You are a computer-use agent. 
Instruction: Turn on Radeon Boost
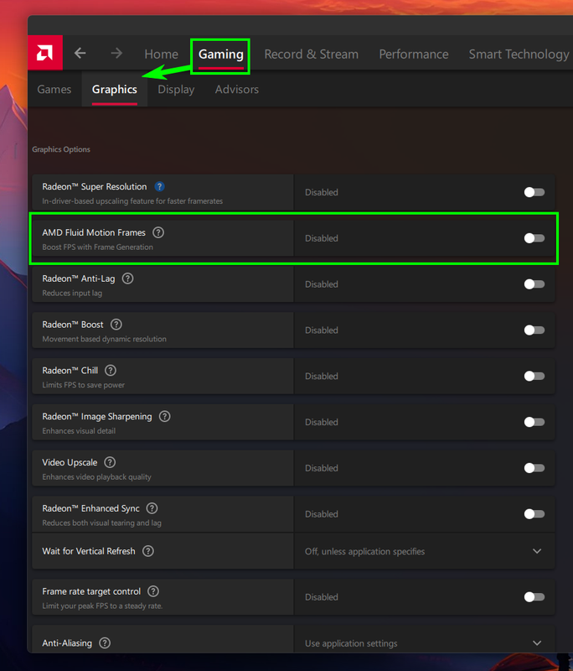click(x=534, y=330)
